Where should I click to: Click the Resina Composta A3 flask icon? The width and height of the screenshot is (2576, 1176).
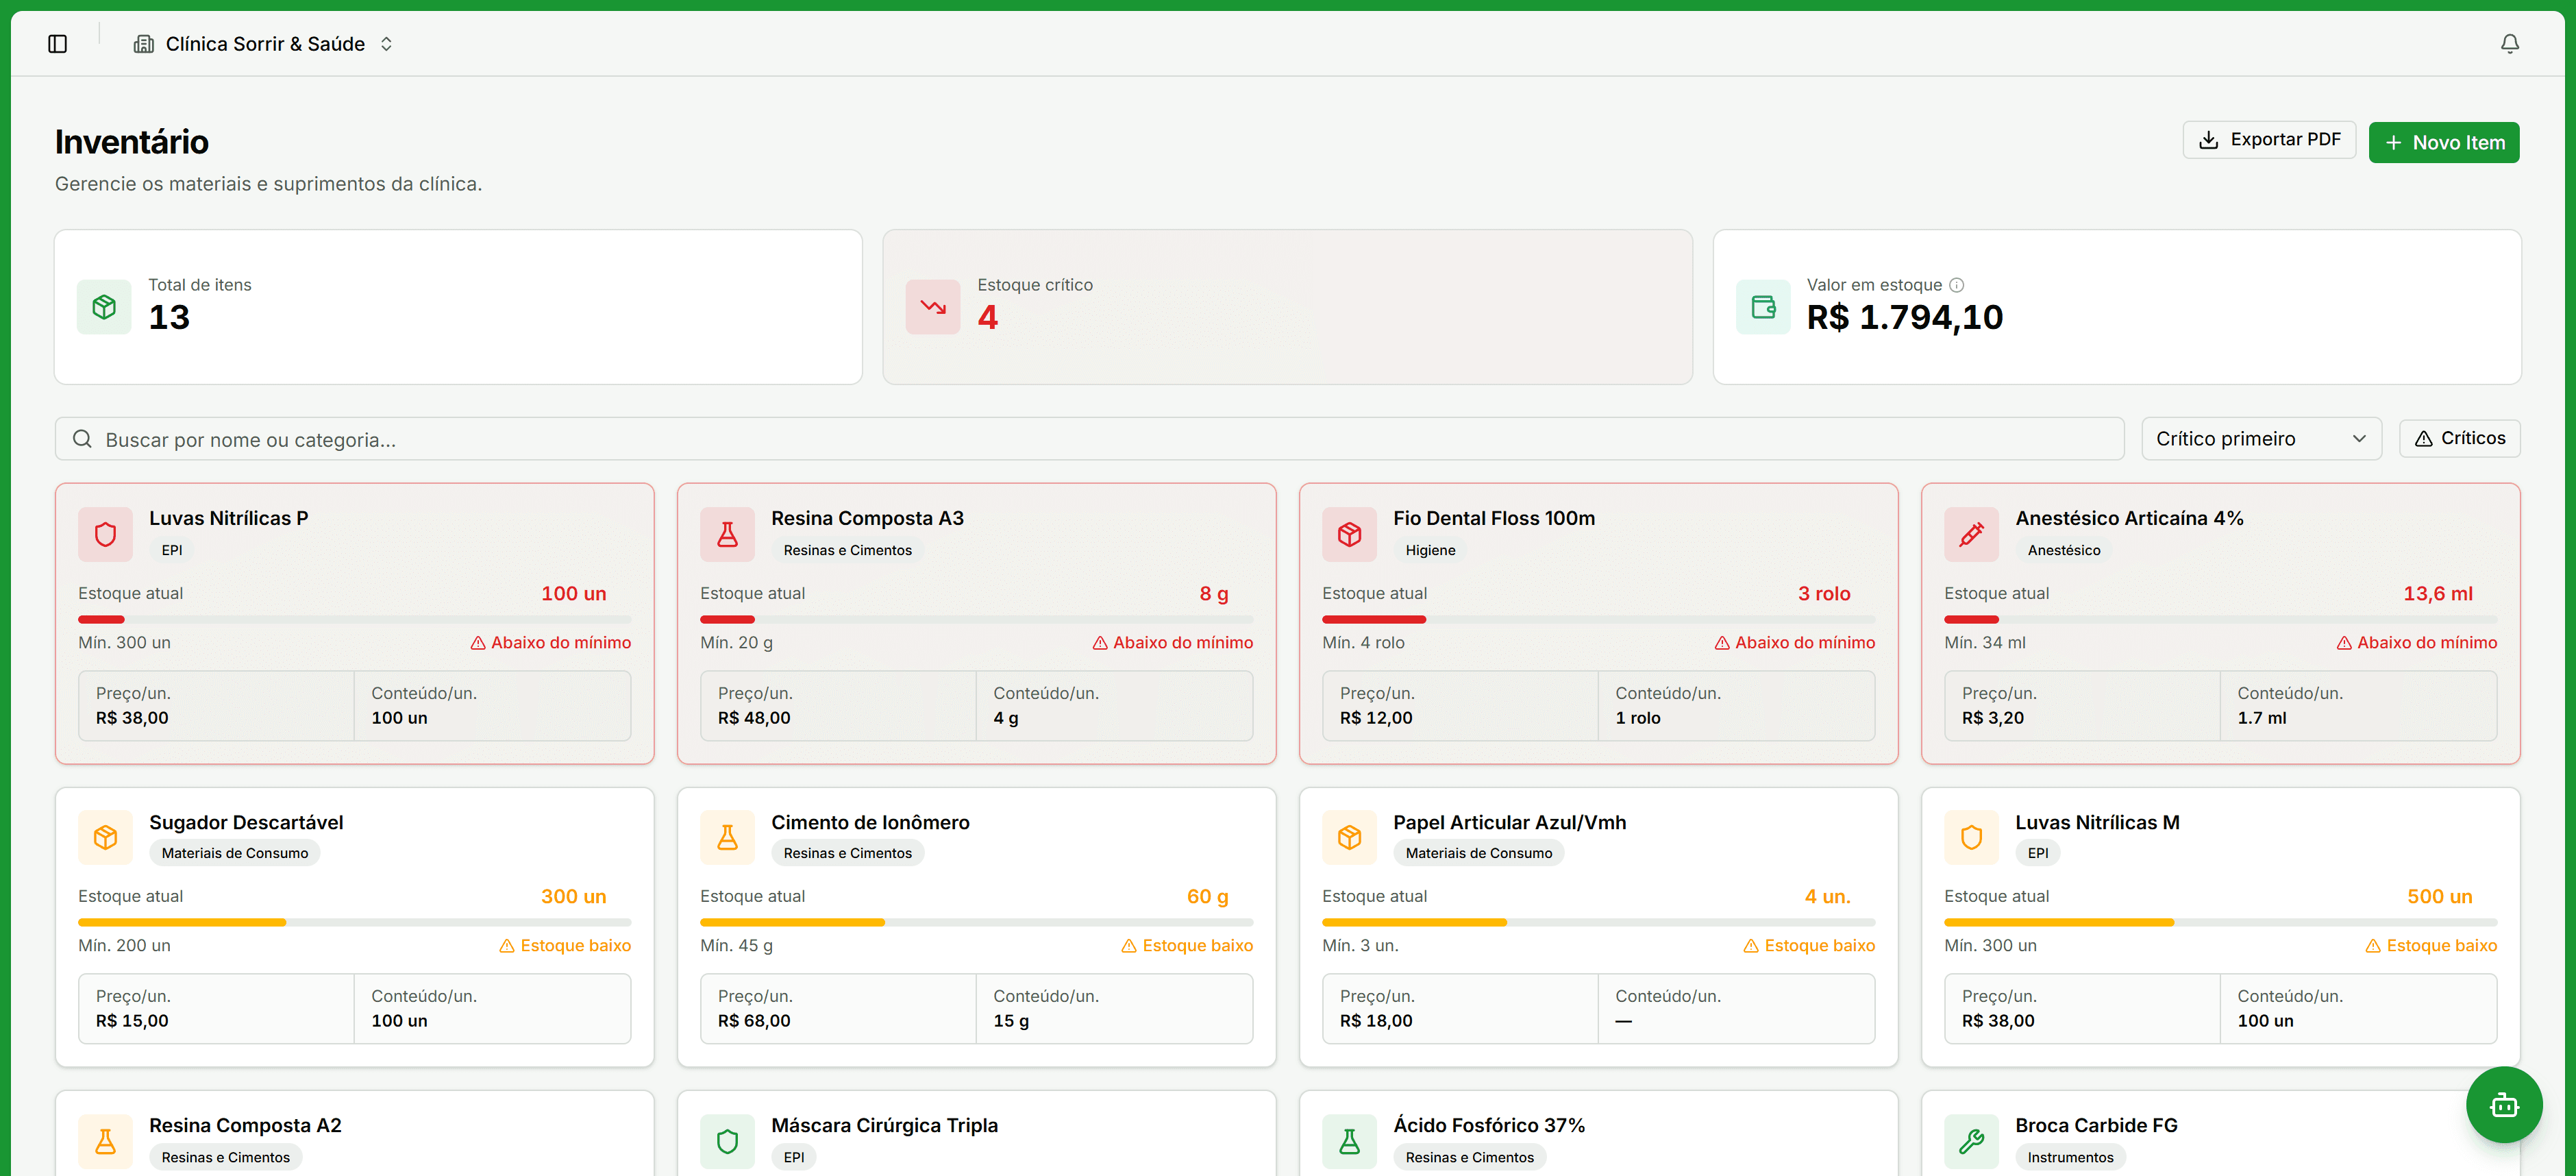tap(727, 535)
